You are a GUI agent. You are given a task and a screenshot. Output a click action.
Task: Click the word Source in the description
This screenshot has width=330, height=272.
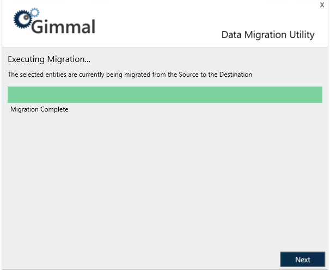pos(187,75)
